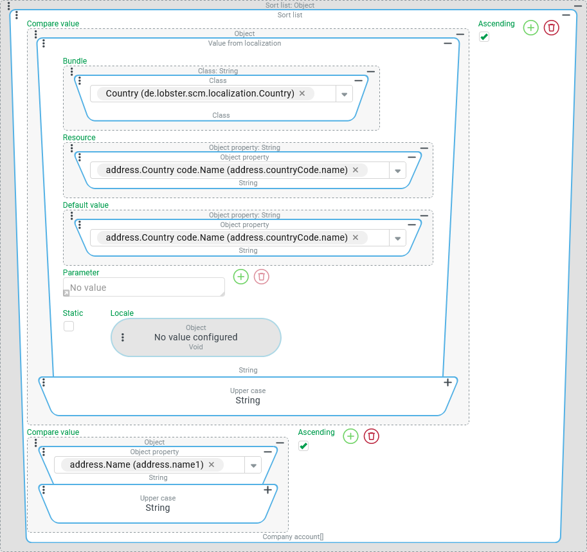Click the No value configured Locale placeholder
This screenshot has width=587, height=552.
pyautogui.click(x=196, y=337)
